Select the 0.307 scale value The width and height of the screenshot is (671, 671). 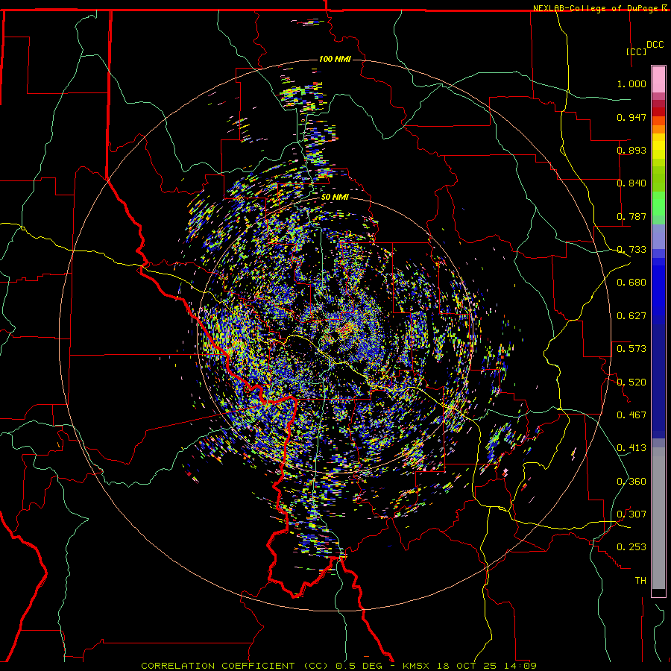[x=631, y=514]
